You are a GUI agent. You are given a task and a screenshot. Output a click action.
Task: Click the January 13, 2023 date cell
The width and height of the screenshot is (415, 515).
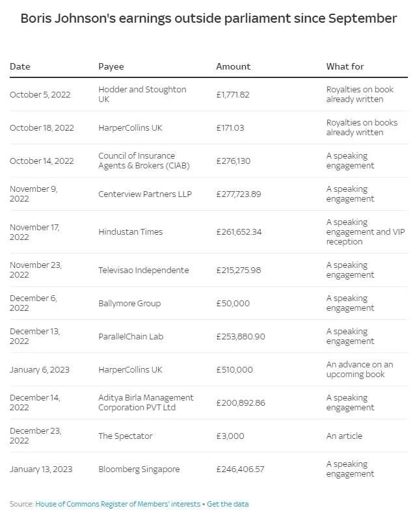pyautogui.click(x=41, y=469)
